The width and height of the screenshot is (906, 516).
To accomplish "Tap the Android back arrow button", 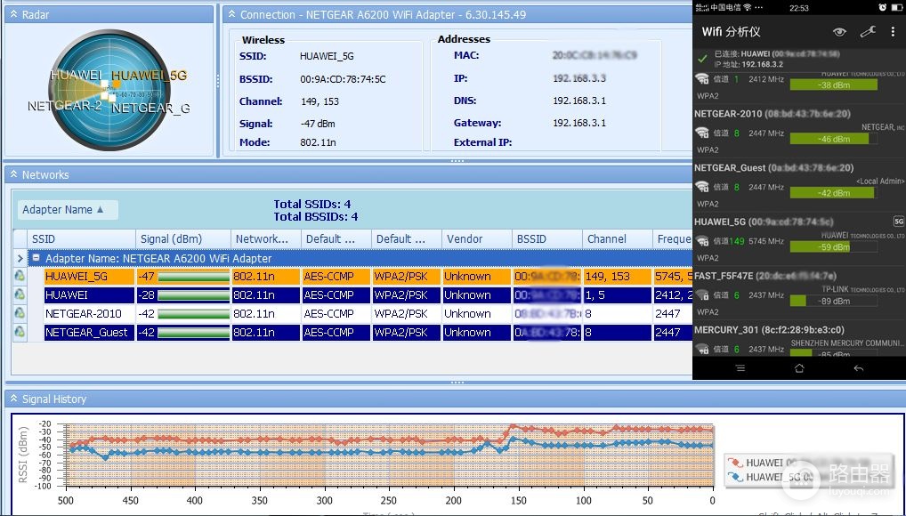I will [x=859, y=368].
